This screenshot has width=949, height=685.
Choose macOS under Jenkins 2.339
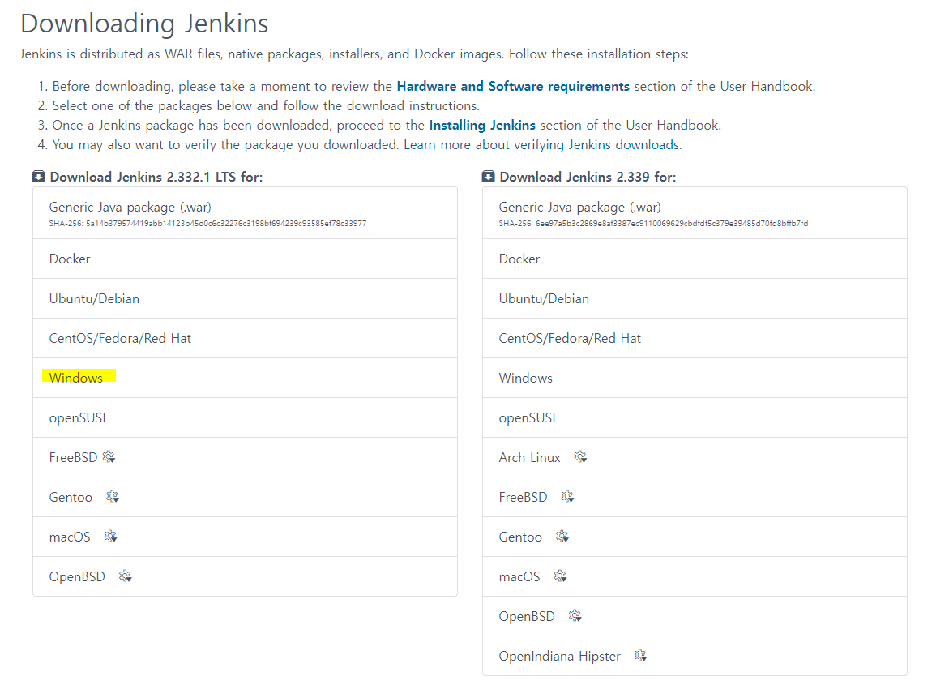[x=695, y=576]
